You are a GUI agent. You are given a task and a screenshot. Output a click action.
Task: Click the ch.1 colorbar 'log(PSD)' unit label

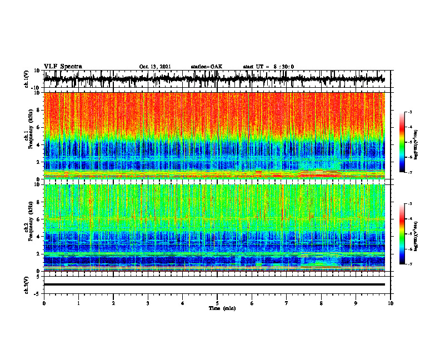(416, 145)
